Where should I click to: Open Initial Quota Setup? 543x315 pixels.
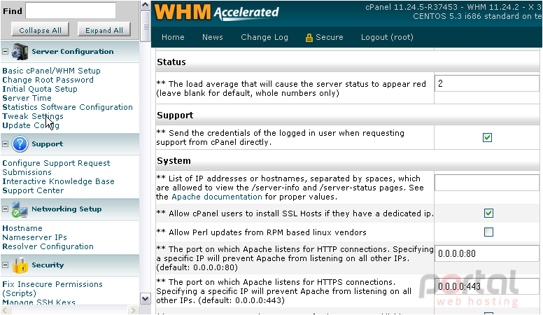coord(40,89)
